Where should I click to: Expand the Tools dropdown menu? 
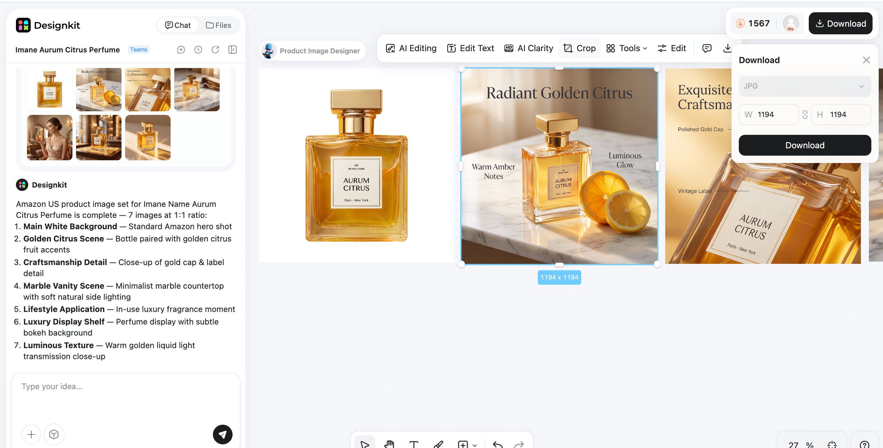click(x=627, y=48)
